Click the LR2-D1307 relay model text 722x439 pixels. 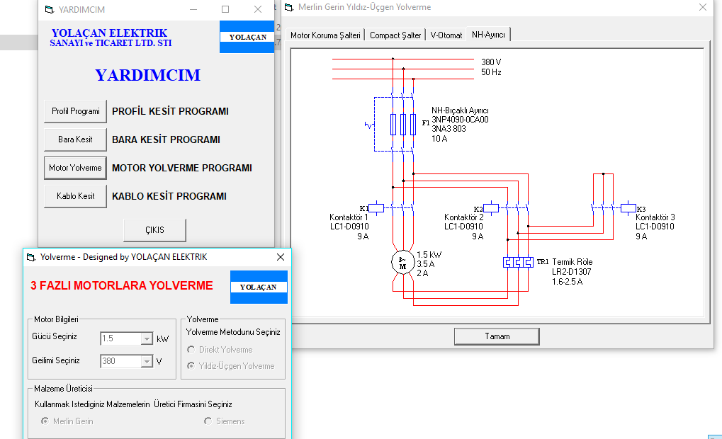tap(571, 272)
